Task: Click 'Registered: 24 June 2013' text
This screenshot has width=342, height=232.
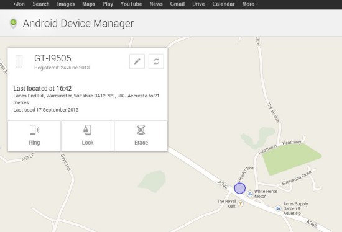Action: (x=62, y=68)
